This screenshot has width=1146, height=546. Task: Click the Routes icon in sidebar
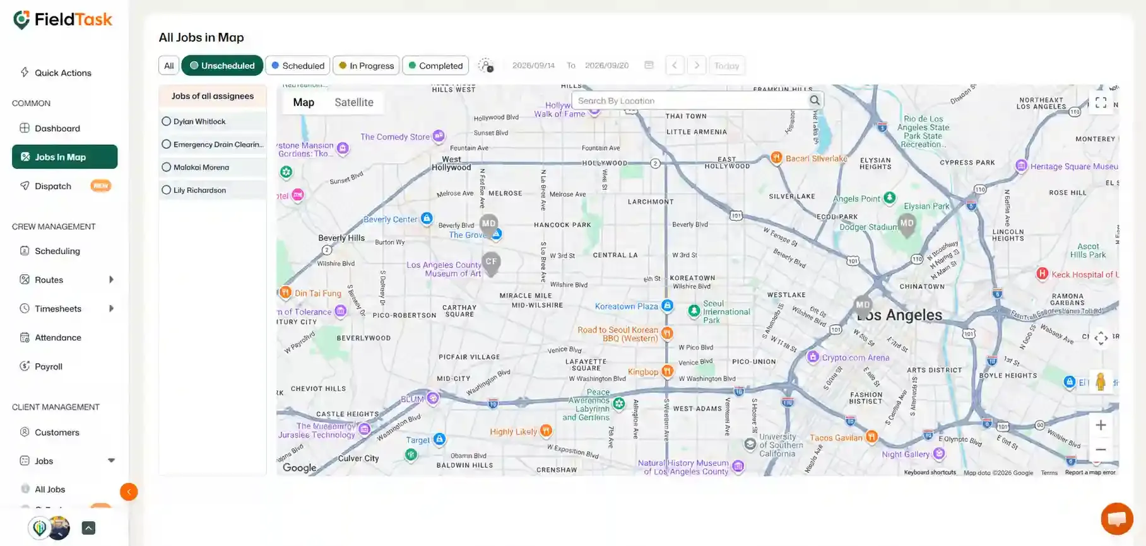click(25, 279)
